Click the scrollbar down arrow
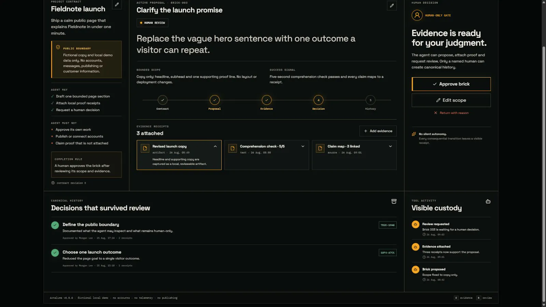 544,305
